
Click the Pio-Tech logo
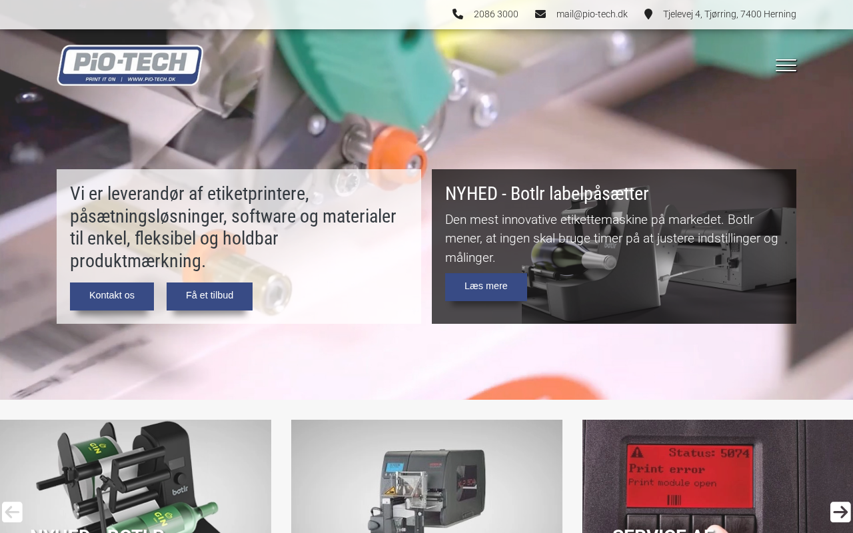[x=130, y=65]
